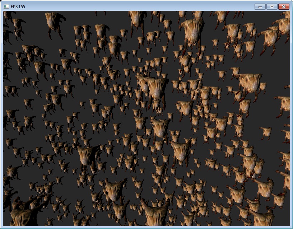This screenshot has width=293, height=229.
Task: Click the application icon in the title bar
Action: coord(6,6)
